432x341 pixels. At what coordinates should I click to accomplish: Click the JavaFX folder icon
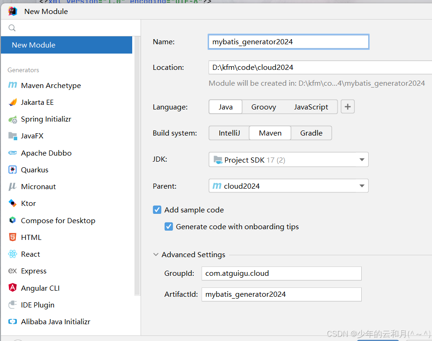tap(13, 136)
